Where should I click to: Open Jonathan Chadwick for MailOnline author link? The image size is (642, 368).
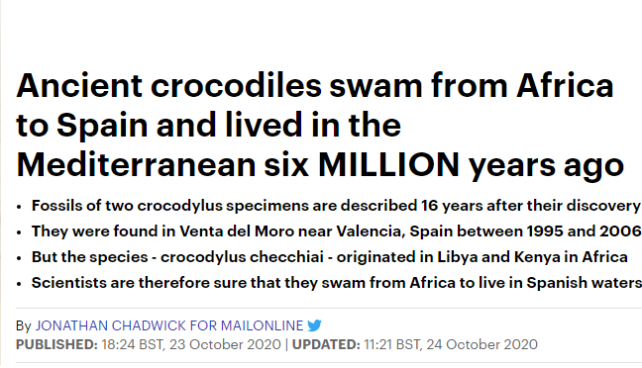point(169,325)
